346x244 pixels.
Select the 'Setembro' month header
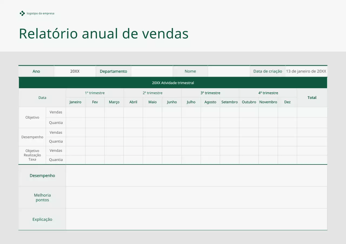pos(229,102)
